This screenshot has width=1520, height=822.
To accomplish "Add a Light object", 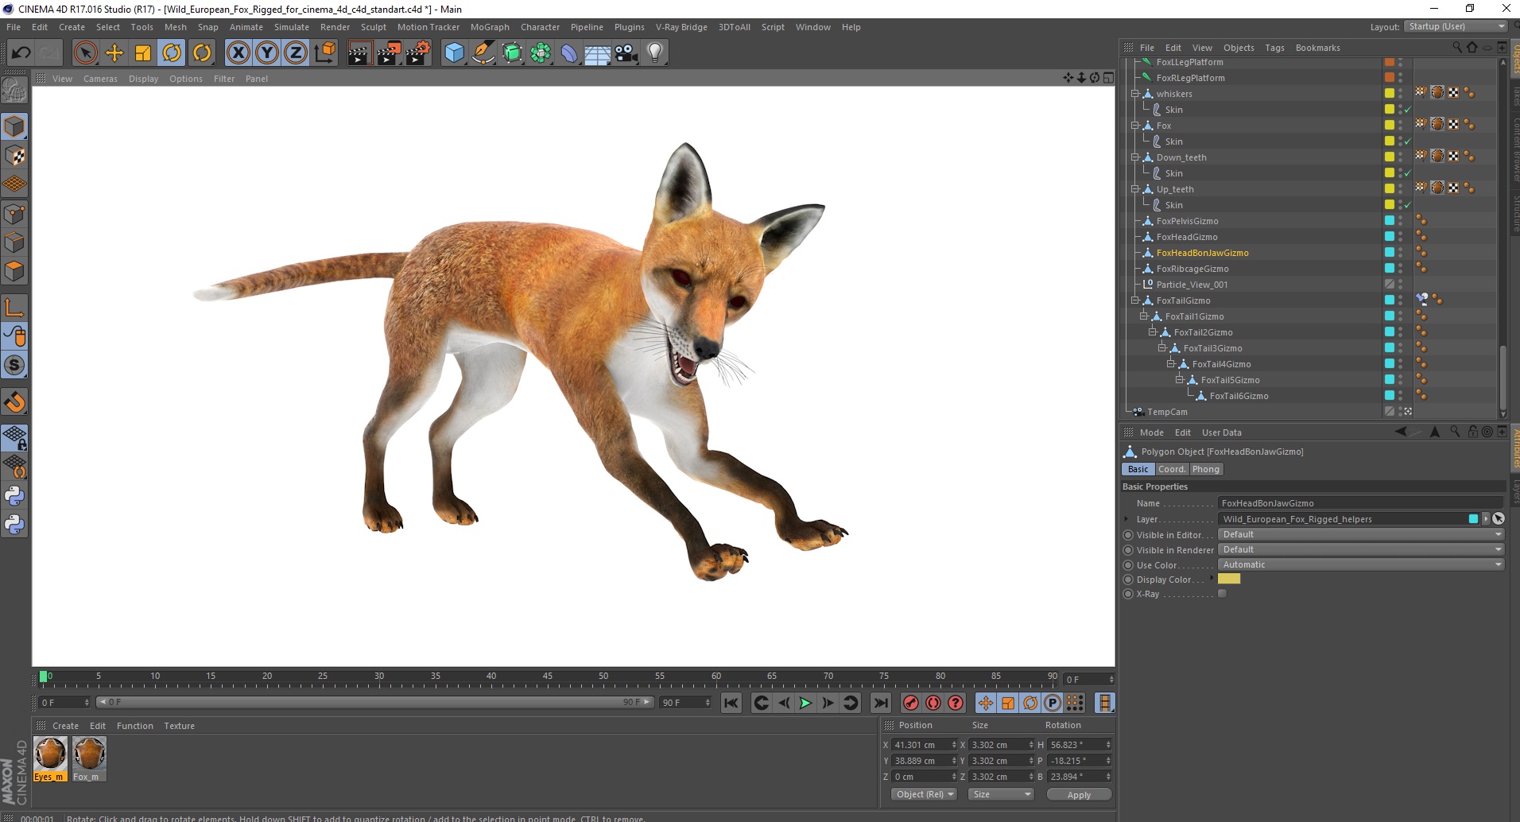I will pos(655,53).
